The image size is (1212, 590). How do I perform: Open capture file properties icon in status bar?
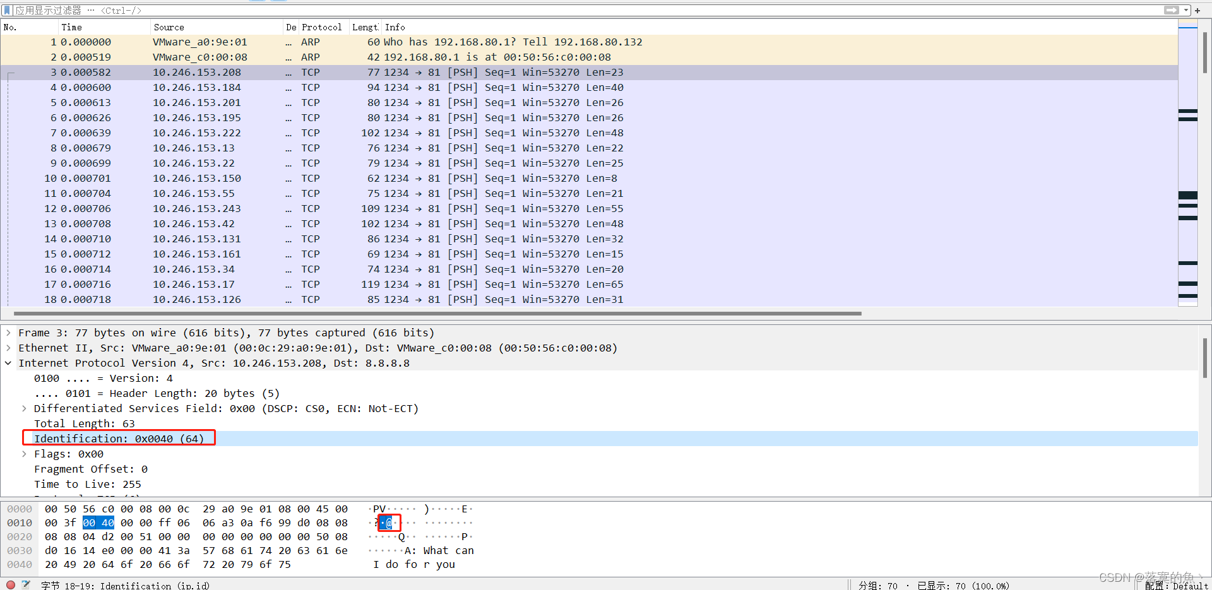26,585
